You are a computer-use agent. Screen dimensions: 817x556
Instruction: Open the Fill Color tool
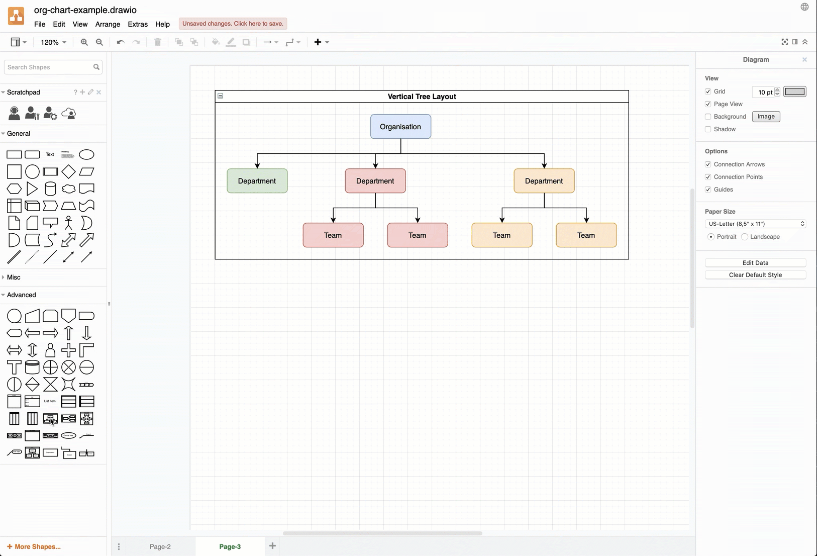coord(216,42)
